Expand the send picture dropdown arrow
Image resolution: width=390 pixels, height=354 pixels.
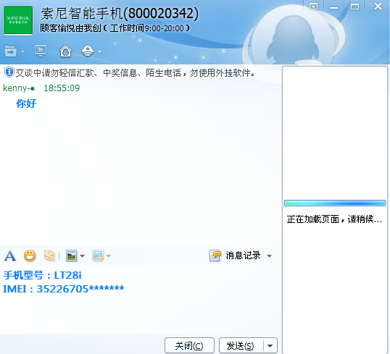coord(83,256)
